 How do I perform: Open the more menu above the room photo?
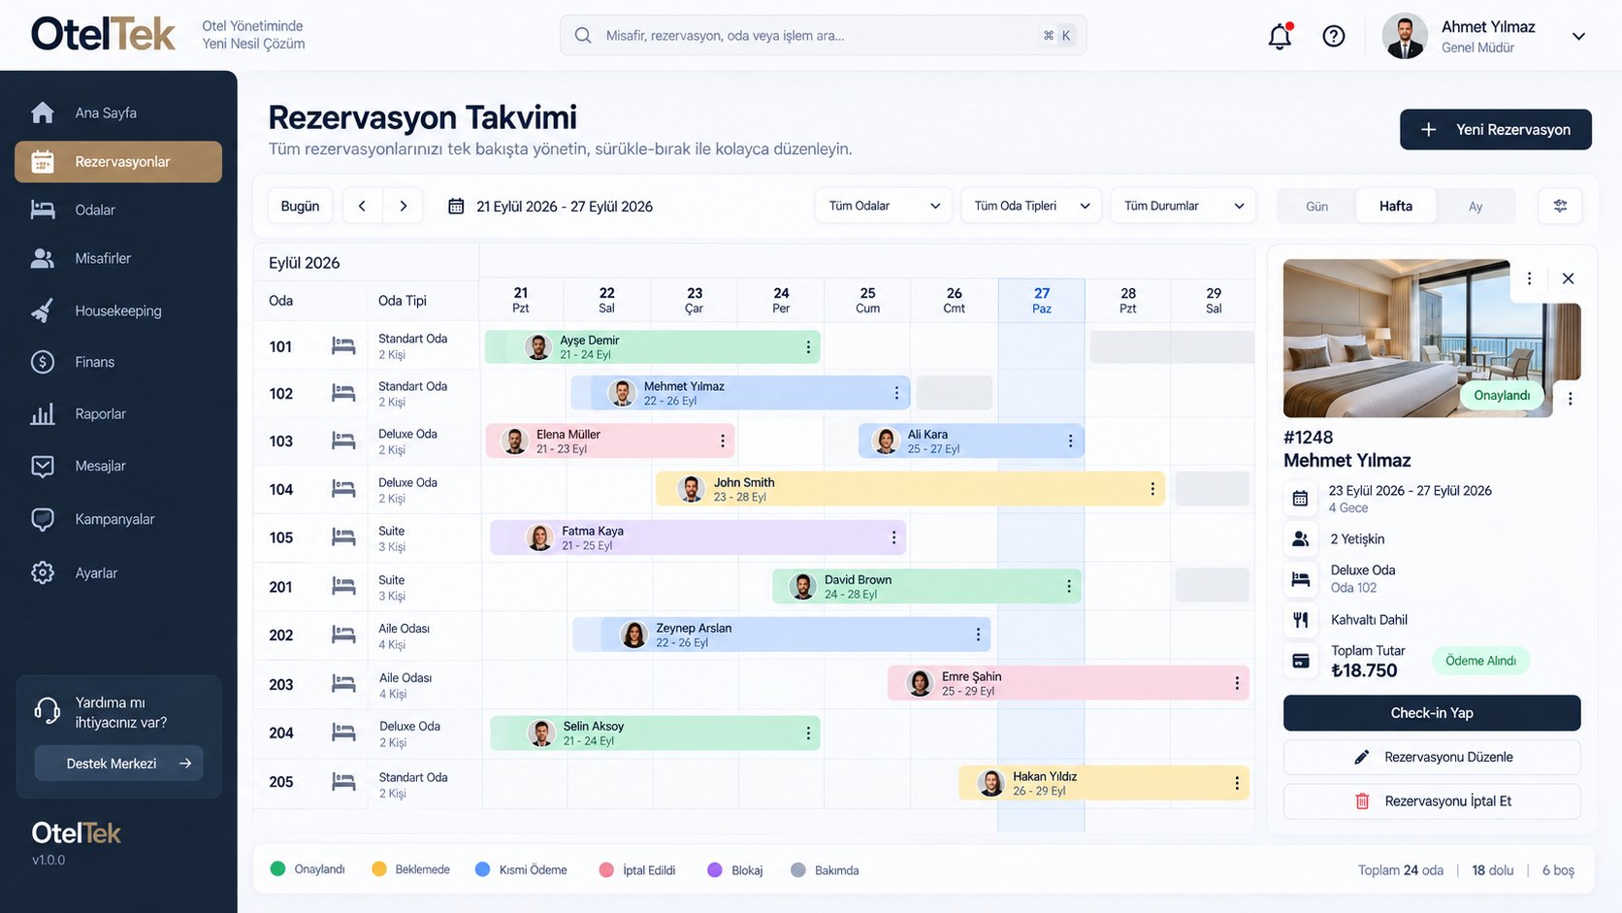point(1529,278)
